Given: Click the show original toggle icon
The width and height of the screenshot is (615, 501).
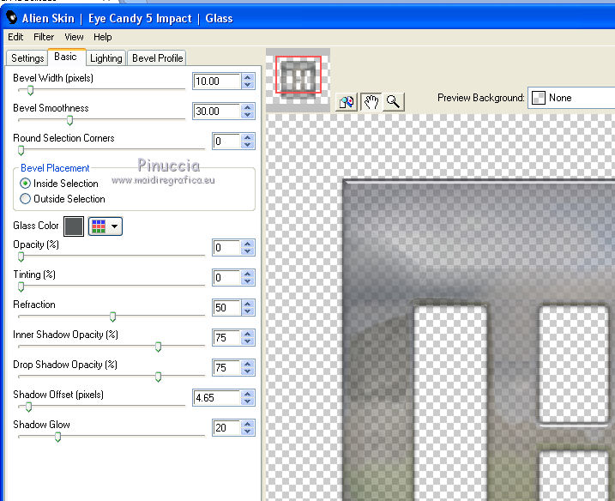Looking at the screenshot, I should 347,102.
